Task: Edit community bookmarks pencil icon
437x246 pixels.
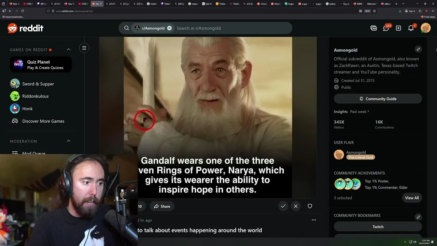Action: pyautogui.click(x=418, y=217)
